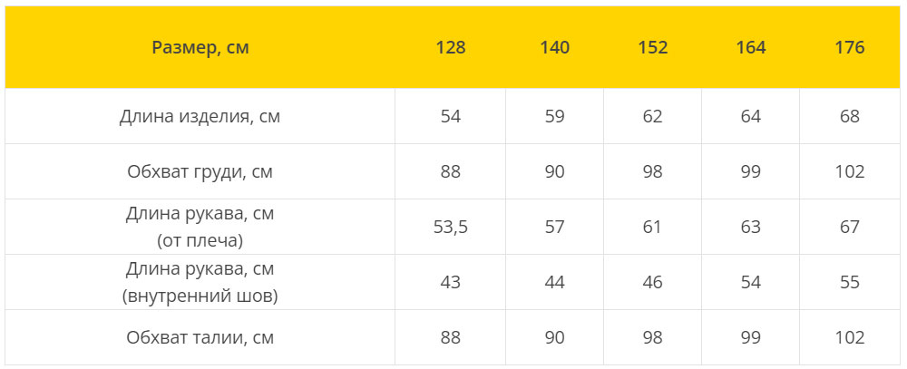Select the 176 size column header
Screen dimensions: 907x369
coord(850,47)
